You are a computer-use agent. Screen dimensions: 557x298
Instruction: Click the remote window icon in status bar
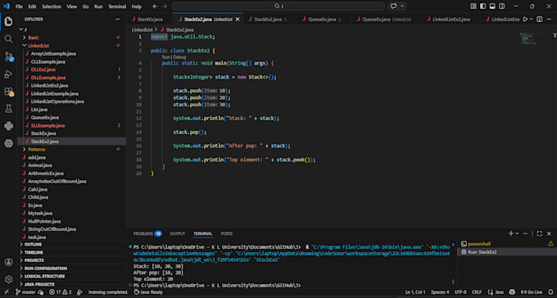tap(7, 292)
